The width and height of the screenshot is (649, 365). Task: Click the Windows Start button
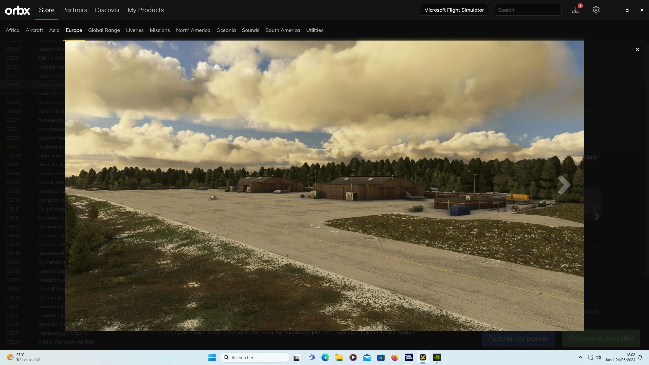click(x=212, y=357)
